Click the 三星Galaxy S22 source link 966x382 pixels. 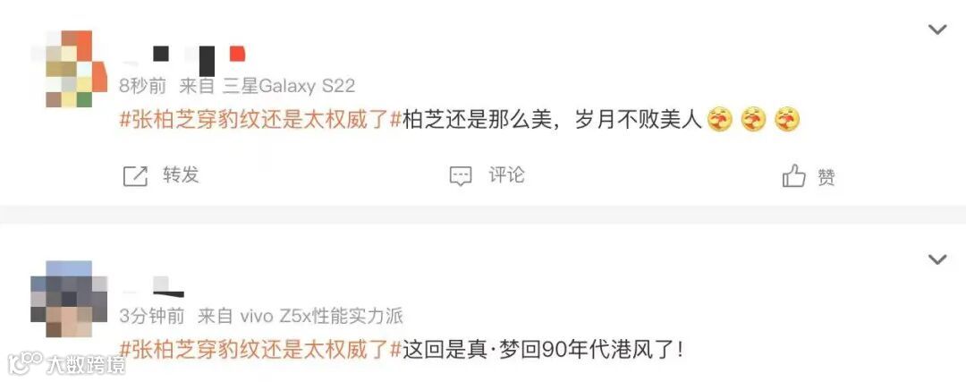point(289,86)
